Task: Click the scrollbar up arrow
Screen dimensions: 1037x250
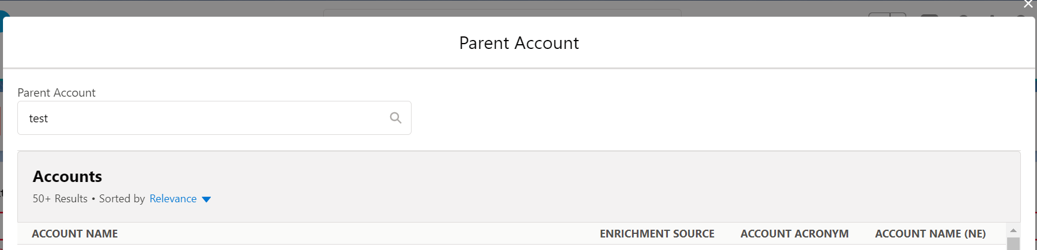Action: pos(1013,230)
